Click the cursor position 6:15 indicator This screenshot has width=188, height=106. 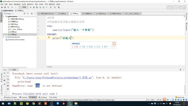(x=148, y=100)
